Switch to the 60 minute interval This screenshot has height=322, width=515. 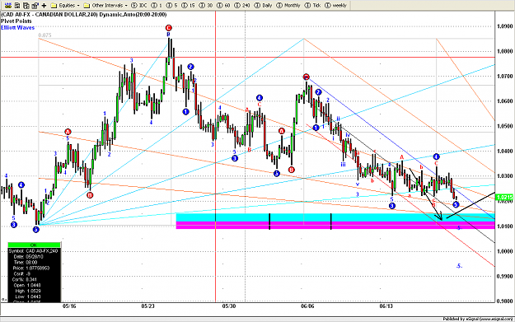click(222, 5)
